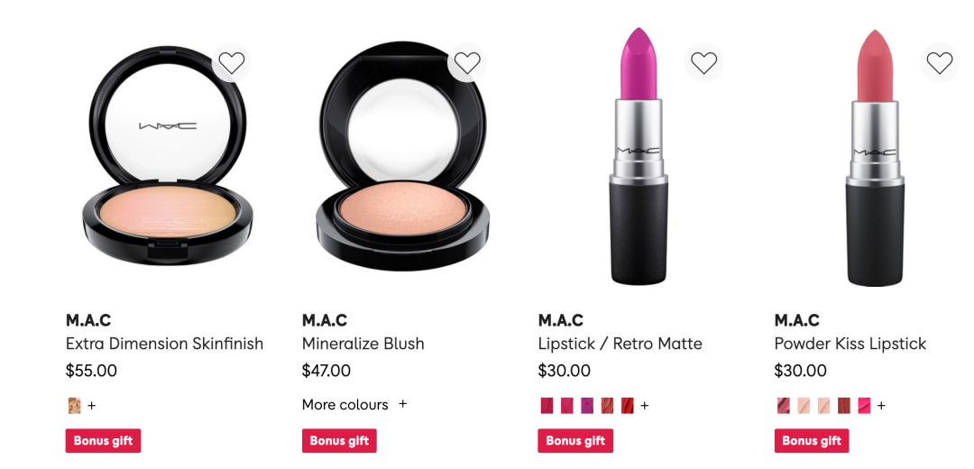Click Bonus gift under Extra Dimension Skinfinish
The image size is (974, 469).
103,441
